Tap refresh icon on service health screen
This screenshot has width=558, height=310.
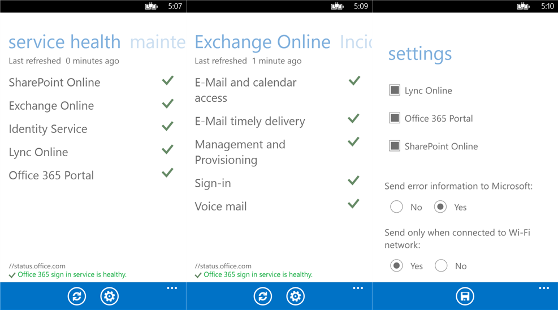click(77, 296)
